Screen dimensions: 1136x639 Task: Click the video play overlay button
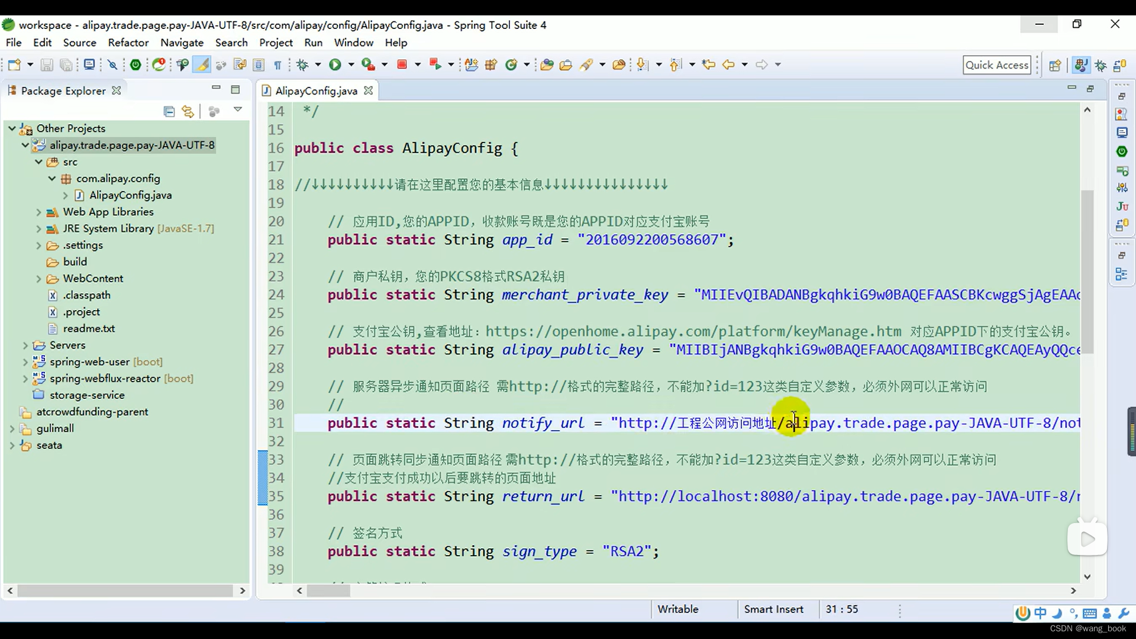click(x=1087, y=538)
